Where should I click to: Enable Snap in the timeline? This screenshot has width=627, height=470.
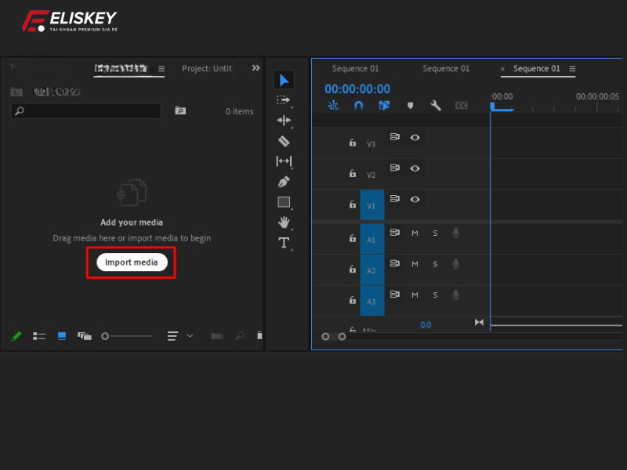pyautogui.click(x=358, y=104)
